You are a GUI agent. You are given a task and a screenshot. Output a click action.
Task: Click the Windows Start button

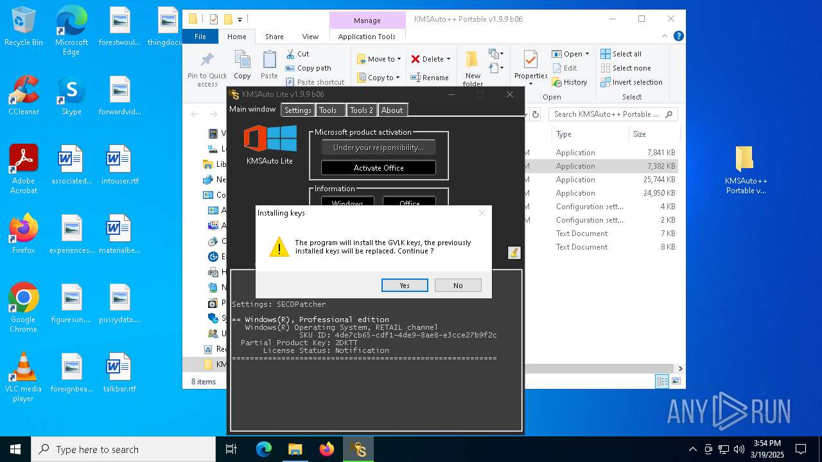[15, 449]
